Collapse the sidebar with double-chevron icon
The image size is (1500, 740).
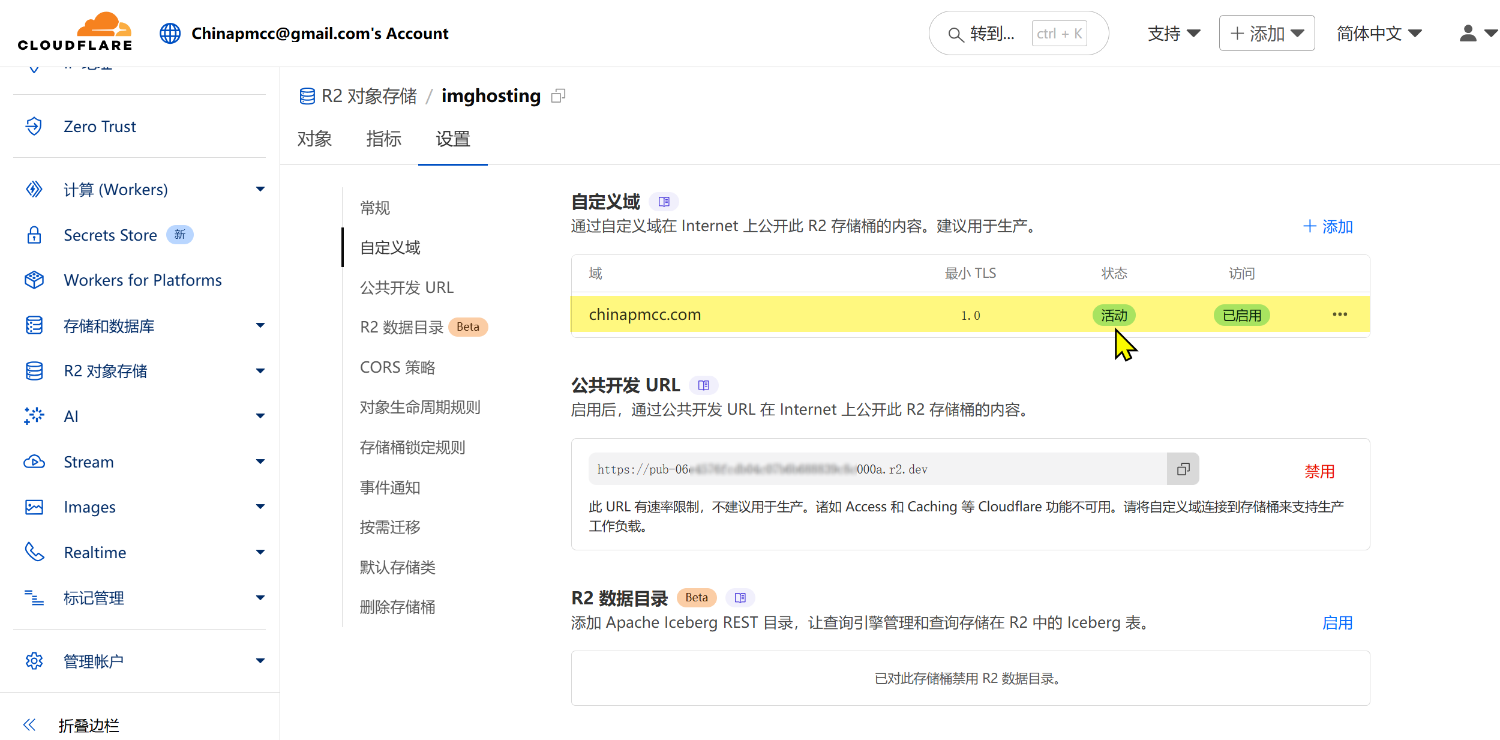(x=29, y=725)
